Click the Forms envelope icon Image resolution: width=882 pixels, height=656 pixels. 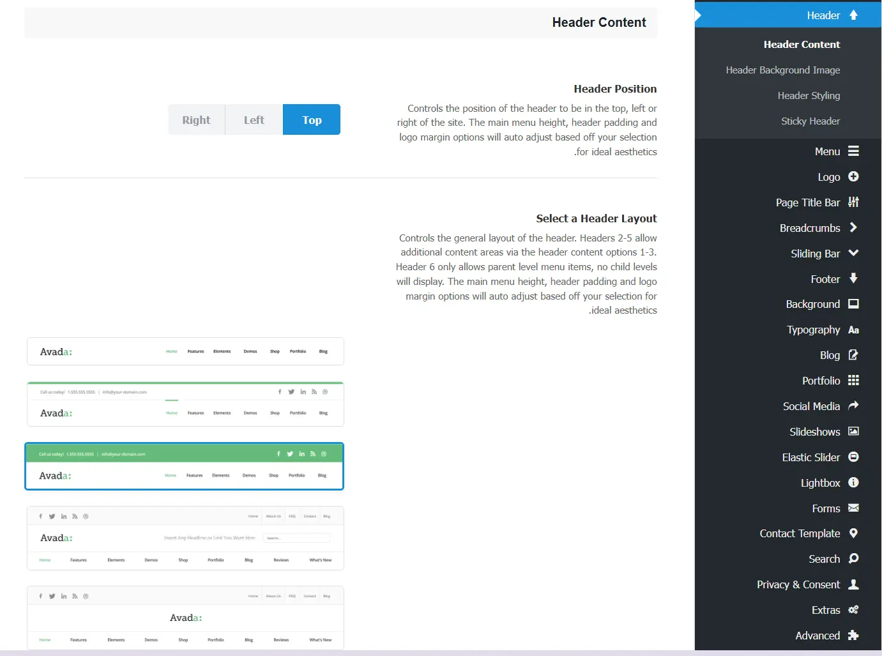pos(853,508)
